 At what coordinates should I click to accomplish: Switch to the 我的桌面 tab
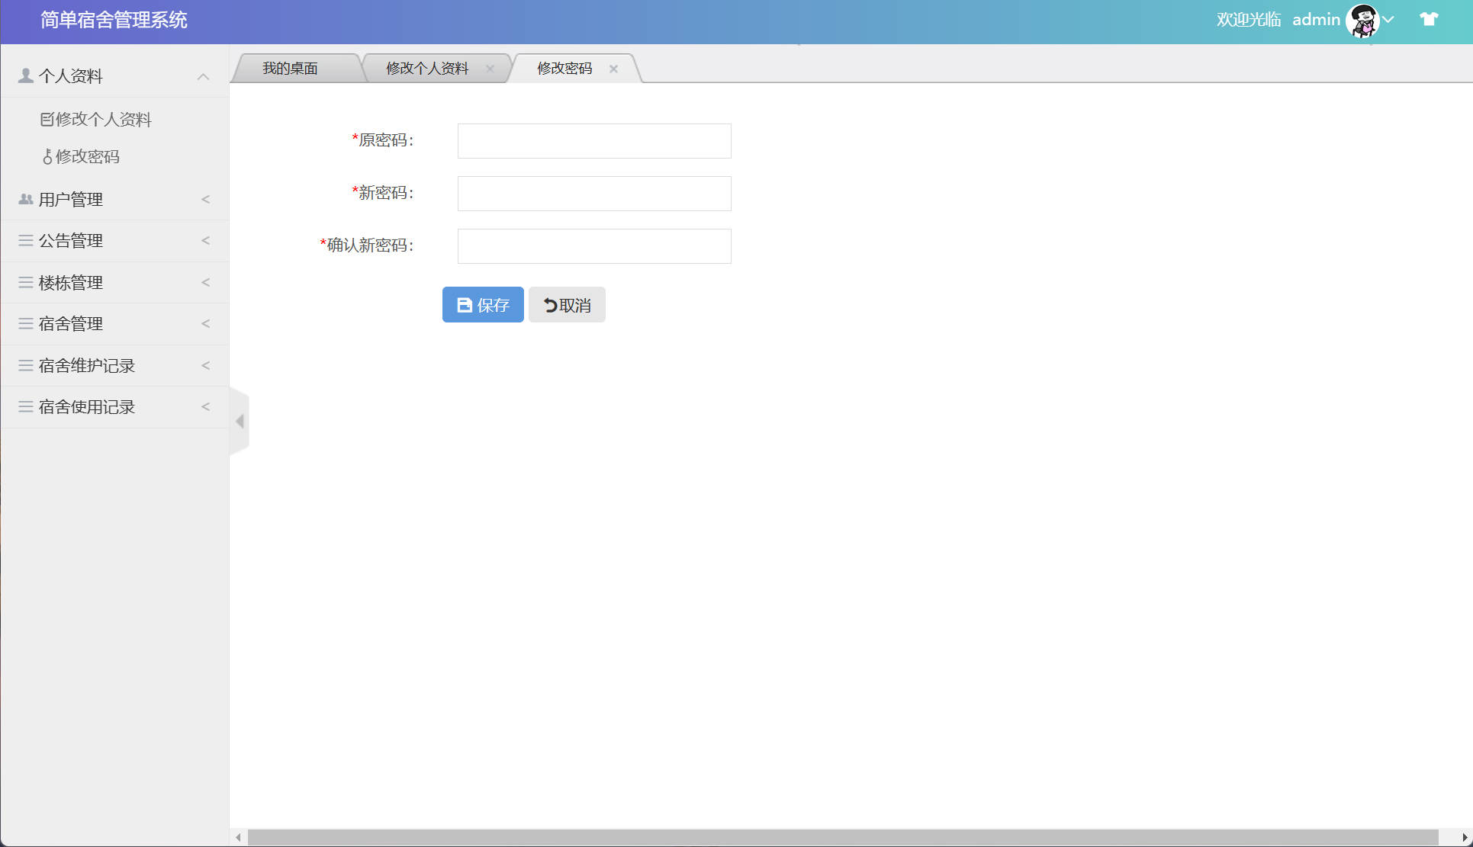tap(290, 69)
